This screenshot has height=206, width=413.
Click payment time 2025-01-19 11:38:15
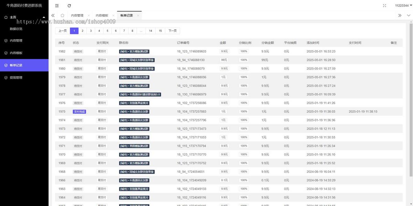[363, 112]
